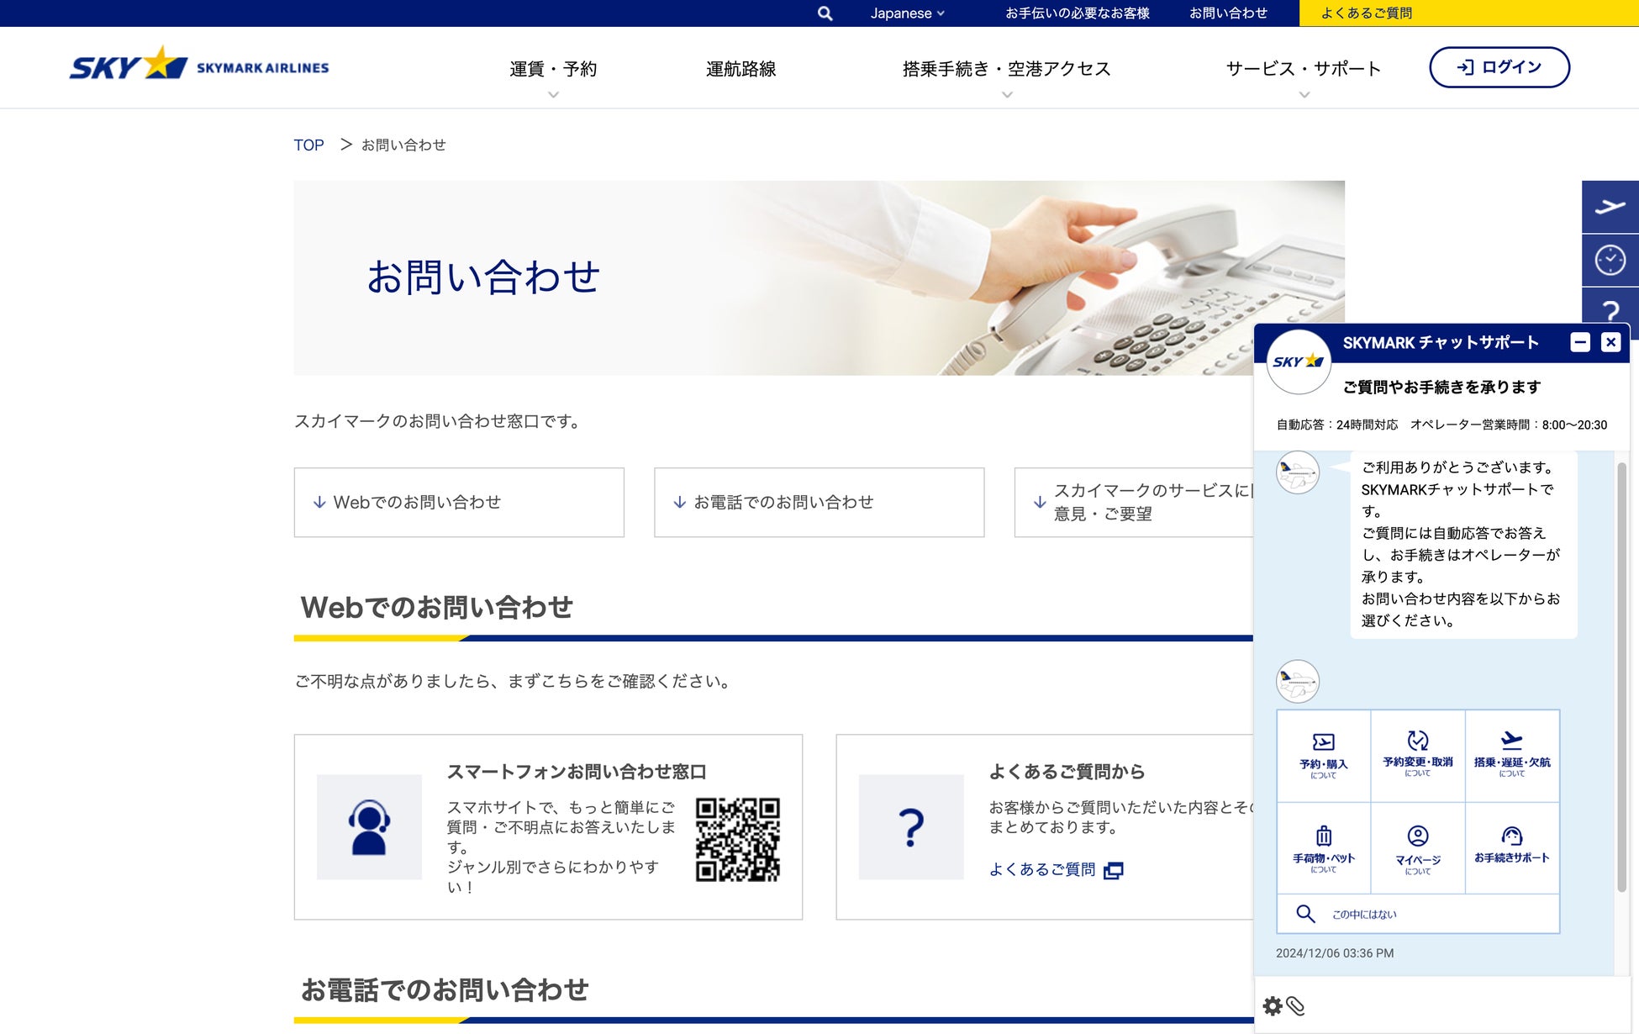Click the chat settings gear icon
1639x1034 pixels.
coord(1272,1006)
